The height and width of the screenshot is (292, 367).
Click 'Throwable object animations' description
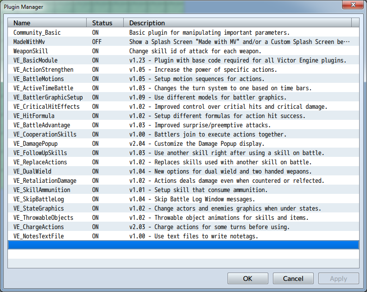[x=219, y=217]
